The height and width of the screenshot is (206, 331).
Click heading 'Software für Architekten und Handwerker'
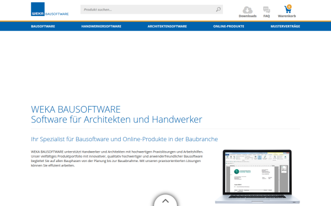(x=116, y=119)
